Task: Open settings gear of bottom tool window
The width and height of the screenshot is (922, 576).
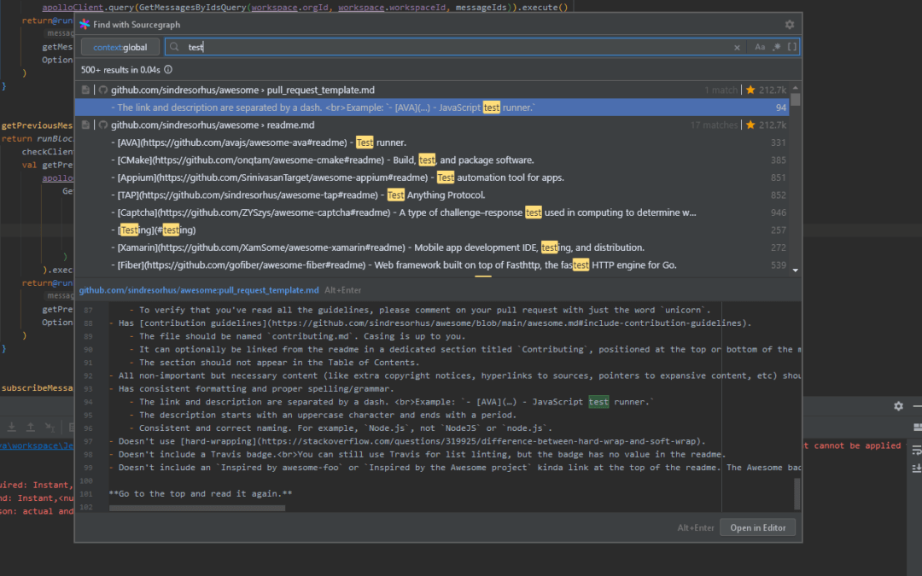Action: pos(898,406)
